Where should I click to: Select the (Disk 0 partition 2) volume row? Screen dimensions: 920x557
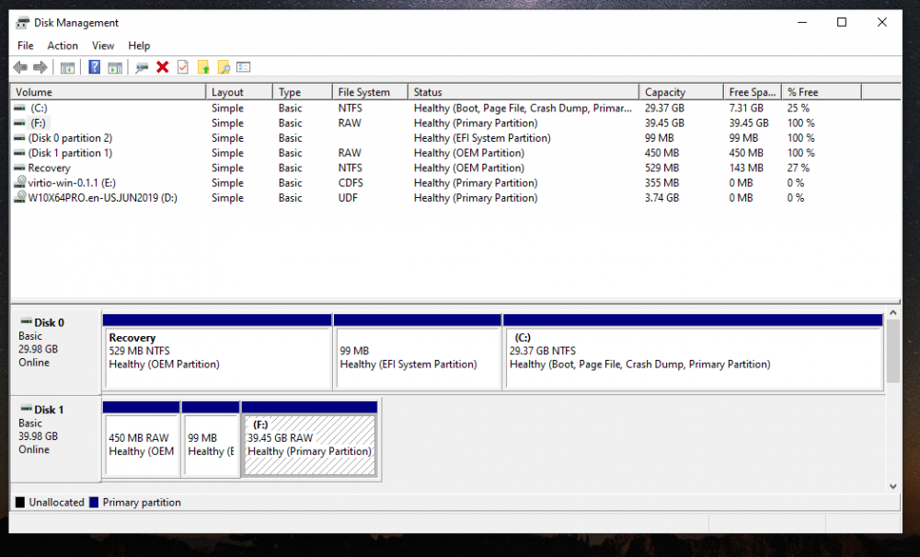pyautogui.click(x=455, y=138)
